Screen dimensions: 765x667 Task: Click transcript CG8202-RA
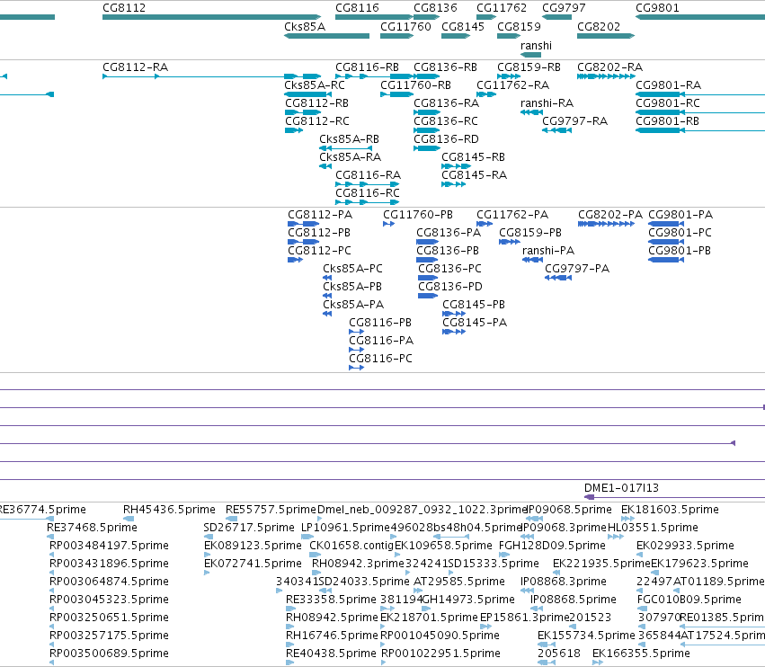tap(606, 76)
